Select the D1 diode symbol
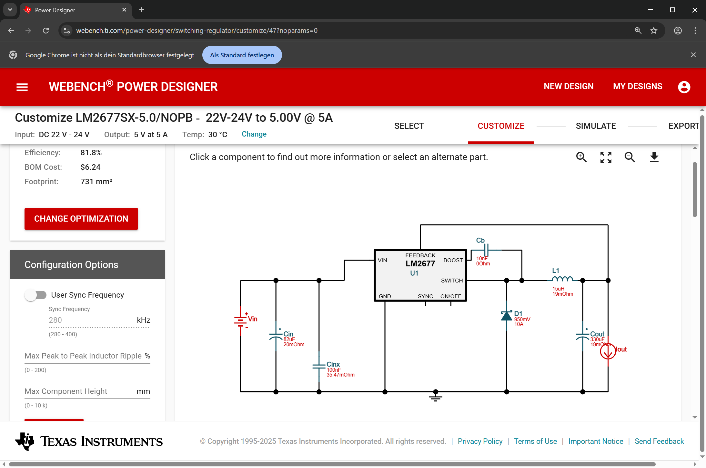Image resolution: width=706 pixels, height=468 pixels. 507,316
